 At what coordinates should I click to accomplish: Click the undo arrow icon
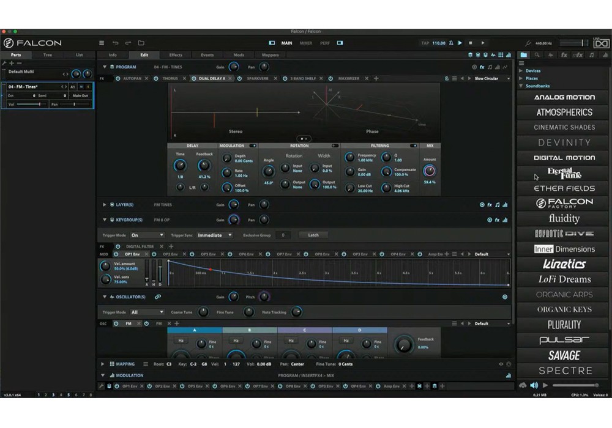[x=115, y=43]
